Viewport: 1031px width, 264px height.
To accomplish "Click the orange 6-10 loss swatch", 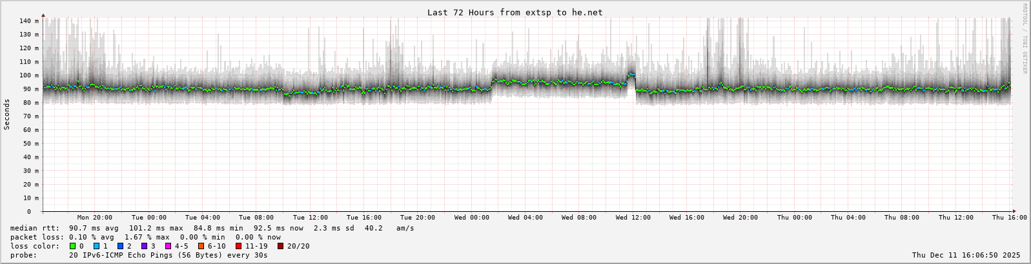I will (x=201, y=246).
